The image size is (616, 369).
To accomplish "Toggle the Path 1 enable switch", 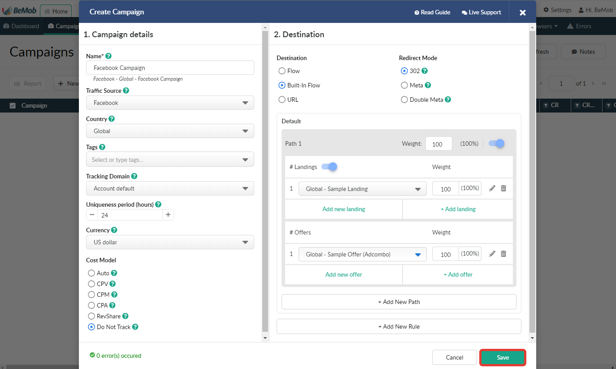I will [x=496, y=143].
